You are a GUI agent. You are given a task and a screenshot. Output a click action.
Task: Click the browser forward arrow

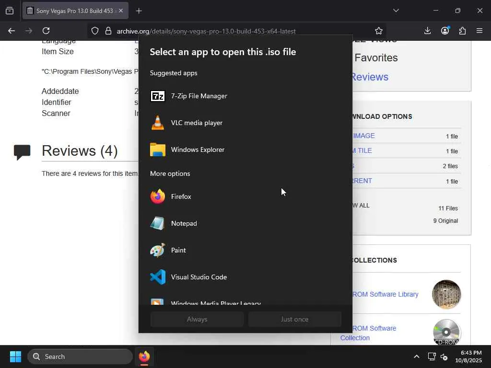click(29, 31)
